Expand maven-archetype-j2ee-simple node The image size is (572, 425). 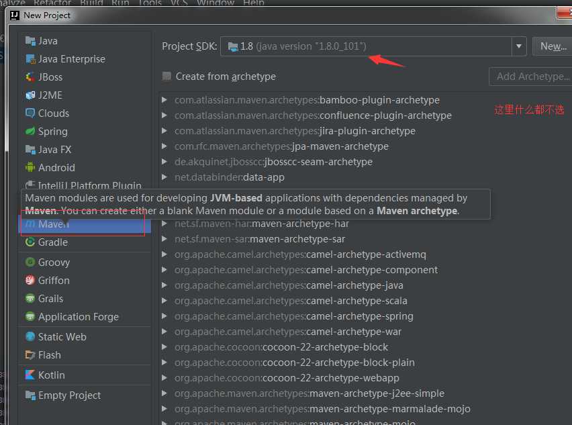pyautogui.click(x=164, y=393)
